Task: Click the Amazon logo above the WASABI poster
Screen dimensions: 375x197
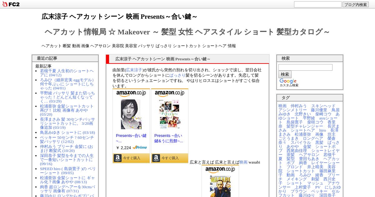Action: (220, 170)
